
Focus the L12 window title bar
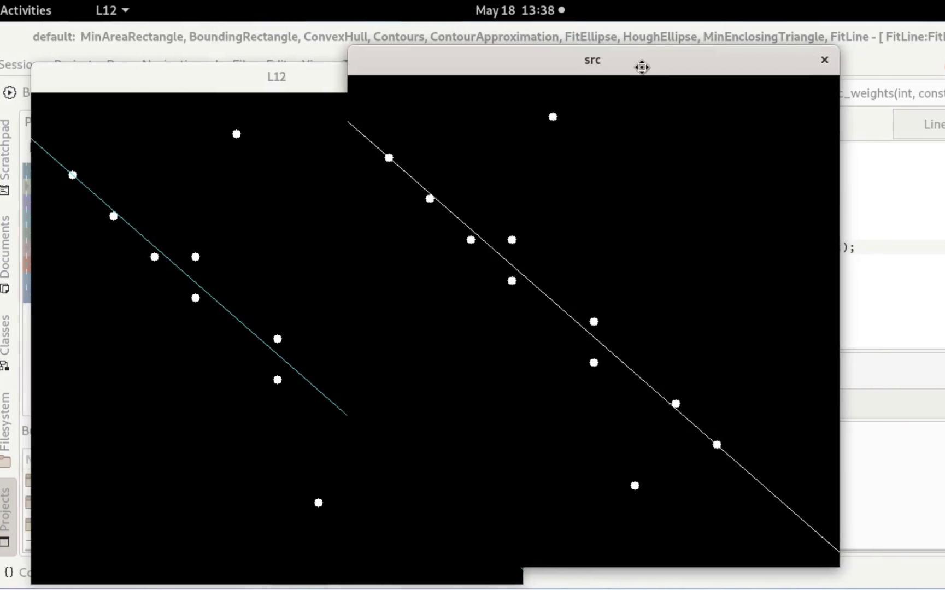pos(189,77)
